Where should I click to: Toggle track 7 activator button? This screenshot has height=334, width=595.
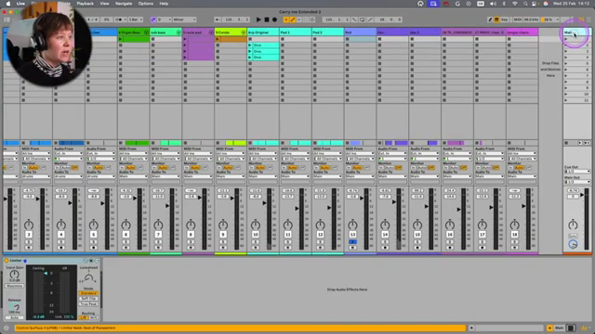point(158,235)
